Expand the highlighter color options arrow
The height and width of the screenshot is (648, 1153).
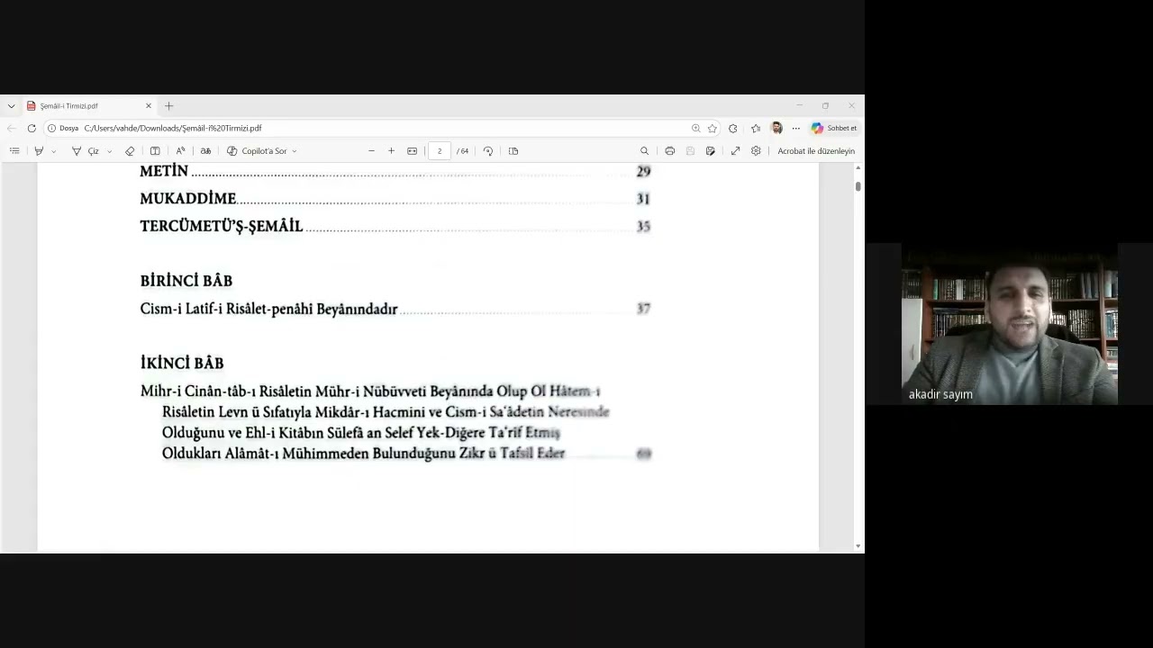54,151
